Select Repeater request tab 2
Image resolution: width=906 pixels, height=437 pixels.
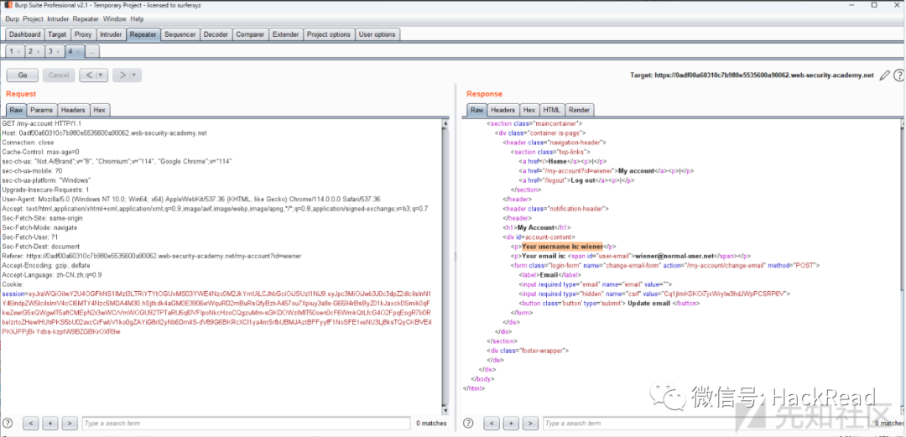tap(31, 51)
